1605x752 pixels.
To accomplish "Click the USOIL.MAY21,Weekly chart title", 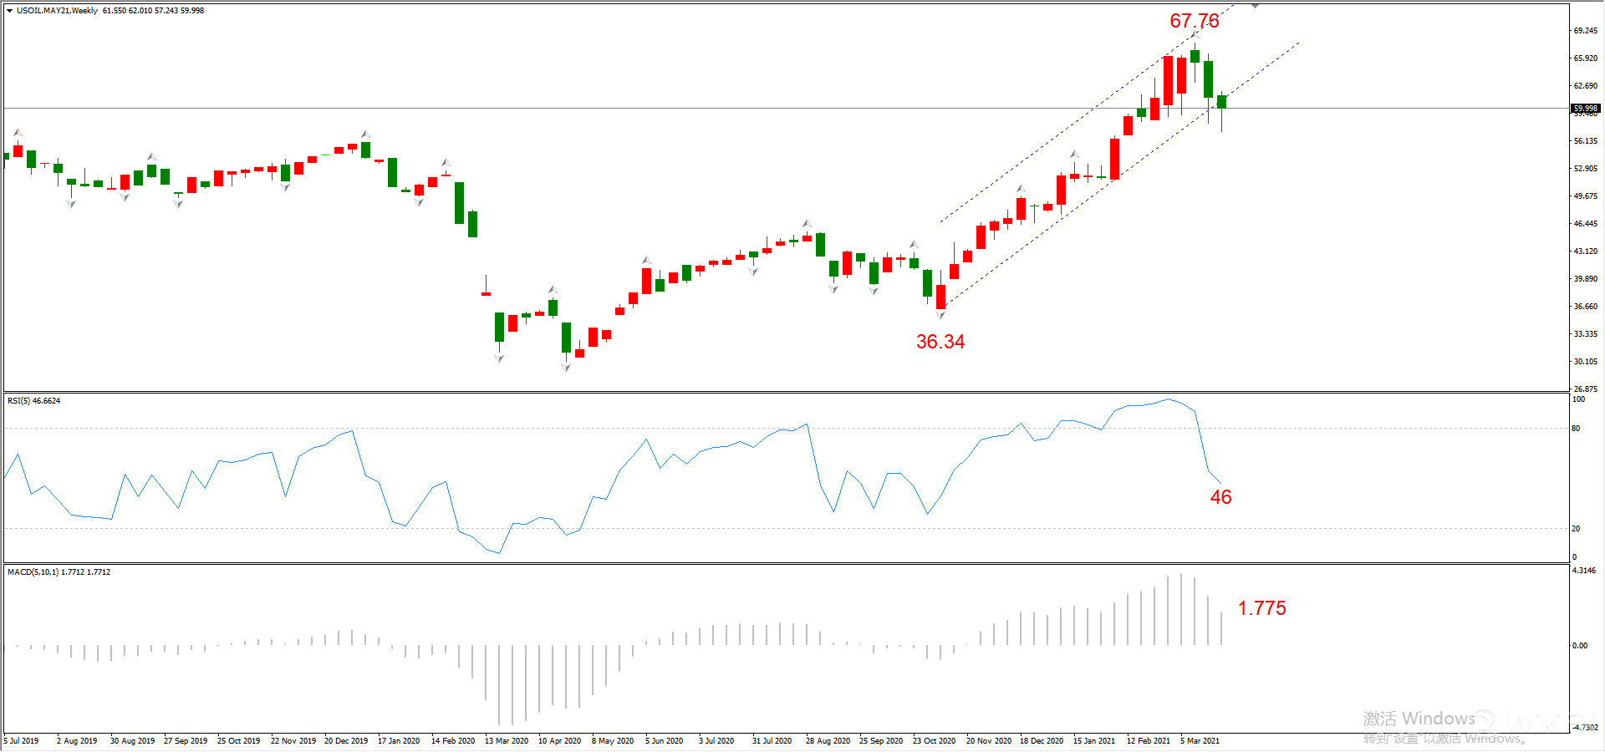I will 57,11.
